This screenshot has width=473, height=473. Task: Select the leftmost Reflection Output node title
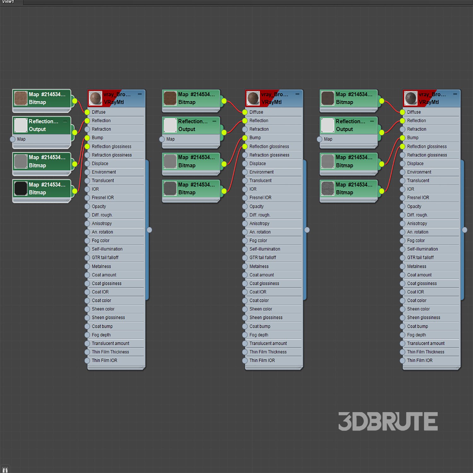[x=44, y=121]
